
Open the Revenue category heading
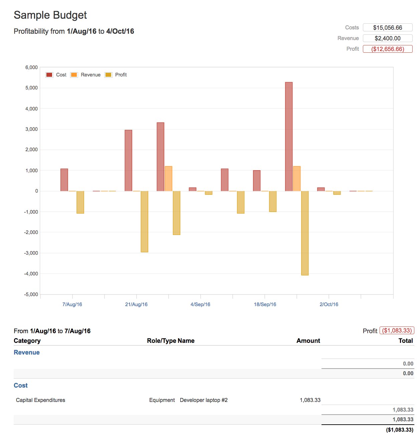point(27,353)
